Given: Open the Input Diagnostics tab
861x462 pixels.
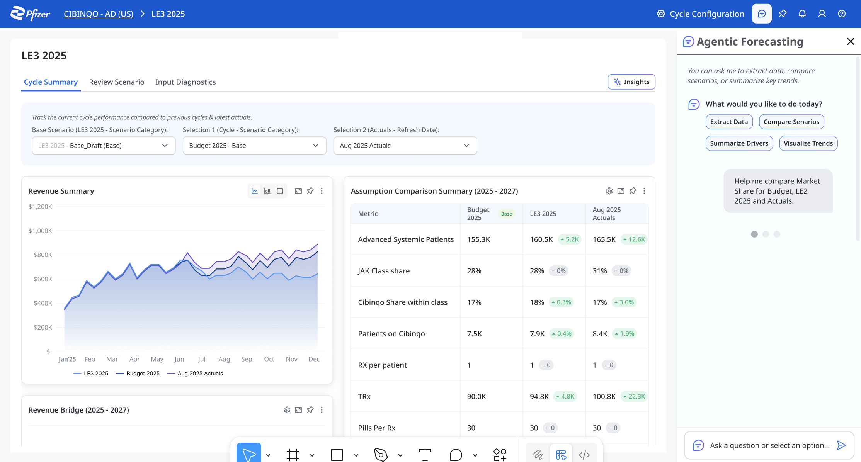Looking at the screenshot, I should (x=185, y=82).
